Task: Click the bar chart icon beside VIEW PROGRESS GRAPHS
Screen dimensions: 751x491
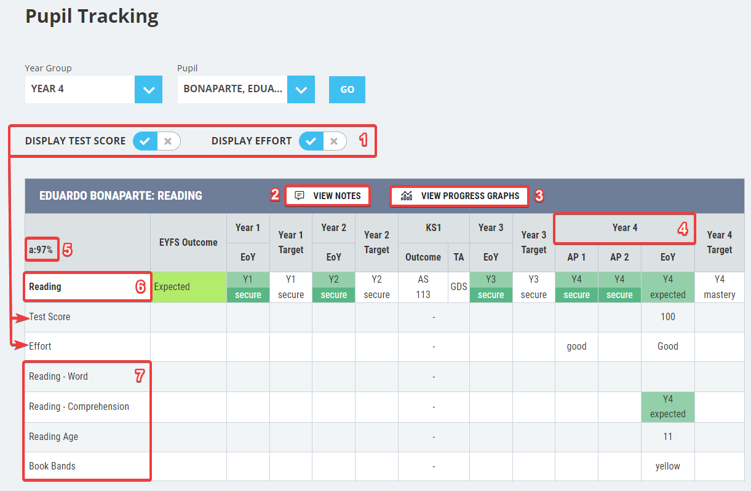Action: pyautogui.click(x=407, y=195)
